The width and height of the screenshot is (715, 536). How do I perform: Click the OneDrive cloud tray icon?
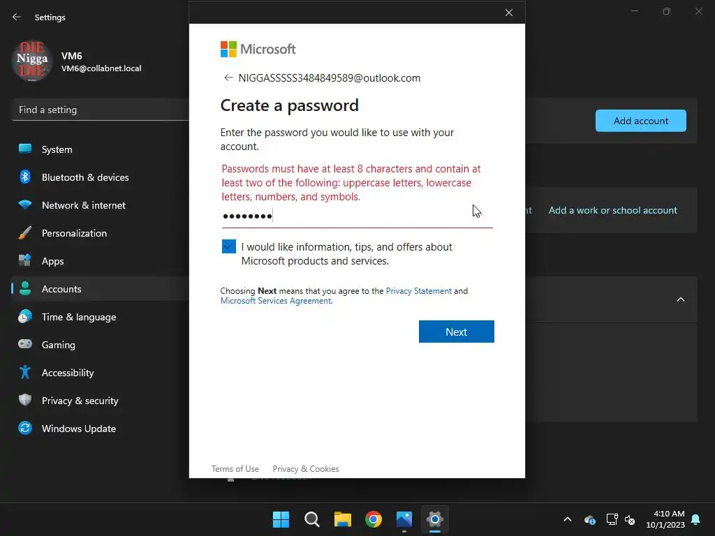(x=589, y=519)
